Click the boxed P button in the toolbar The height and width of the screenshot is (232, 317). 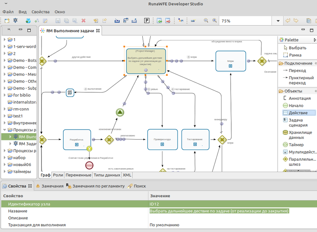click(x=146, y=21)
